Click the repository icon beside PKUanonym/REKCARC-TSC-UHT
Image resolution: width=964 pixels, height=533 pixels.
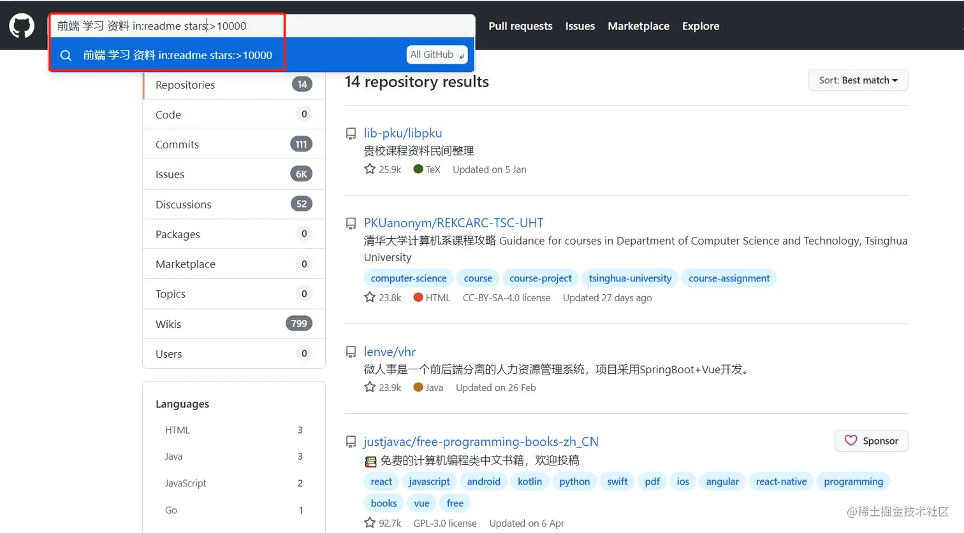point(351,224)
